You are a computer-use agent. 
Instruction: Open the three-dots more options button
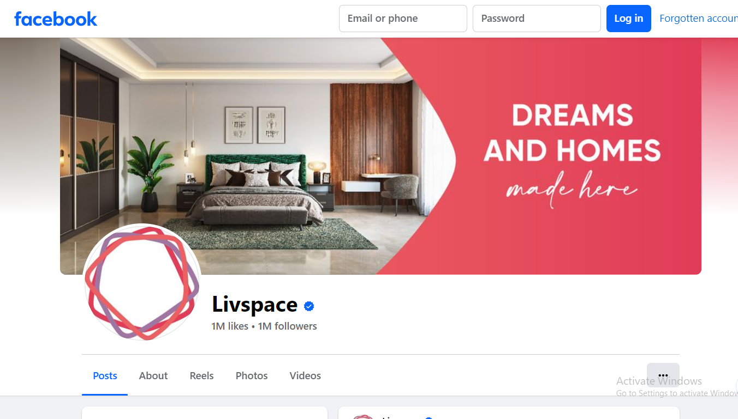click(x=663, y=375)
